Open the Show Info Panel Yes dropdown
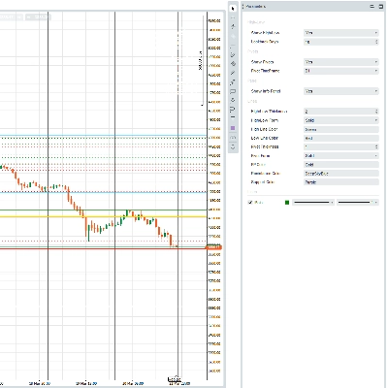This screenshot has height=388, width=388. point(341,91)
